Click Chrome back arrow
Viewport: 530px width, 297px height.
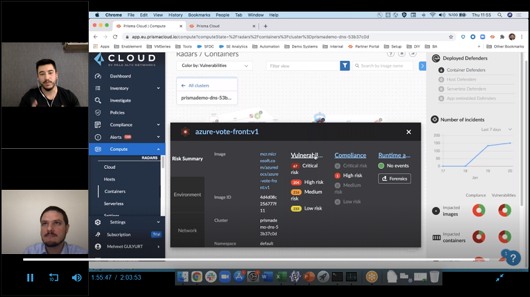coord(95,37)
